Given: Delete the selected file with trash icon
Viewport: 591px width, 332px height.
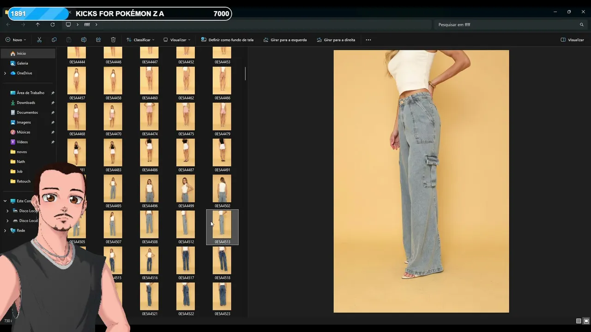Looking at the screenshot, I should [x=113, y=40].
